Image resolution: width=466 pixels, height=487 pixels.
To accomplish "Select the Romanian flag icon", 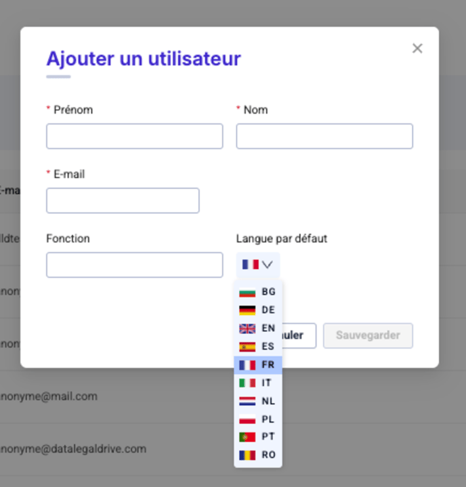I will [247, 455].
